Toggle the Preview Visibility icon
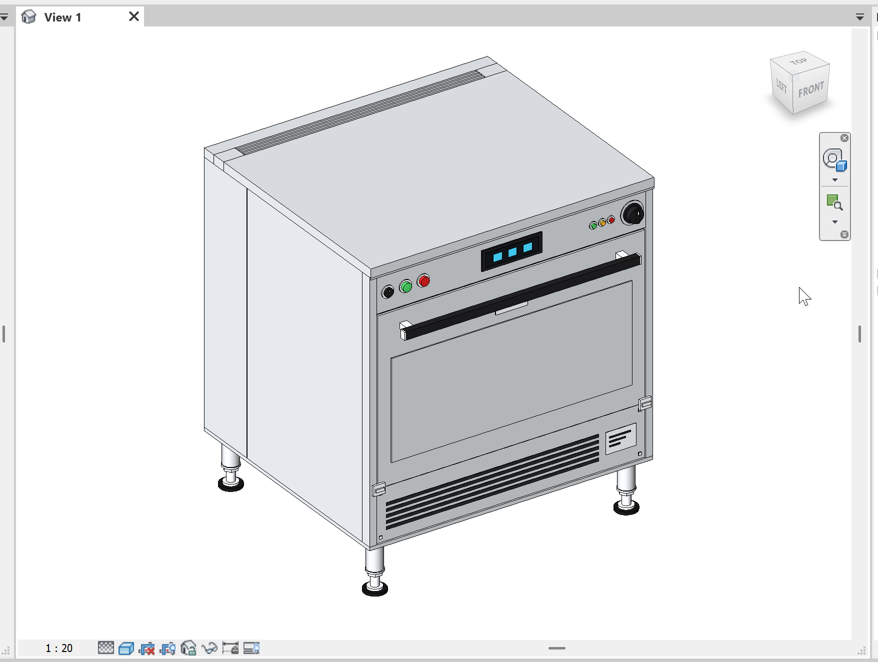Viewport: 878px width, 662px height. pos(251,648)
